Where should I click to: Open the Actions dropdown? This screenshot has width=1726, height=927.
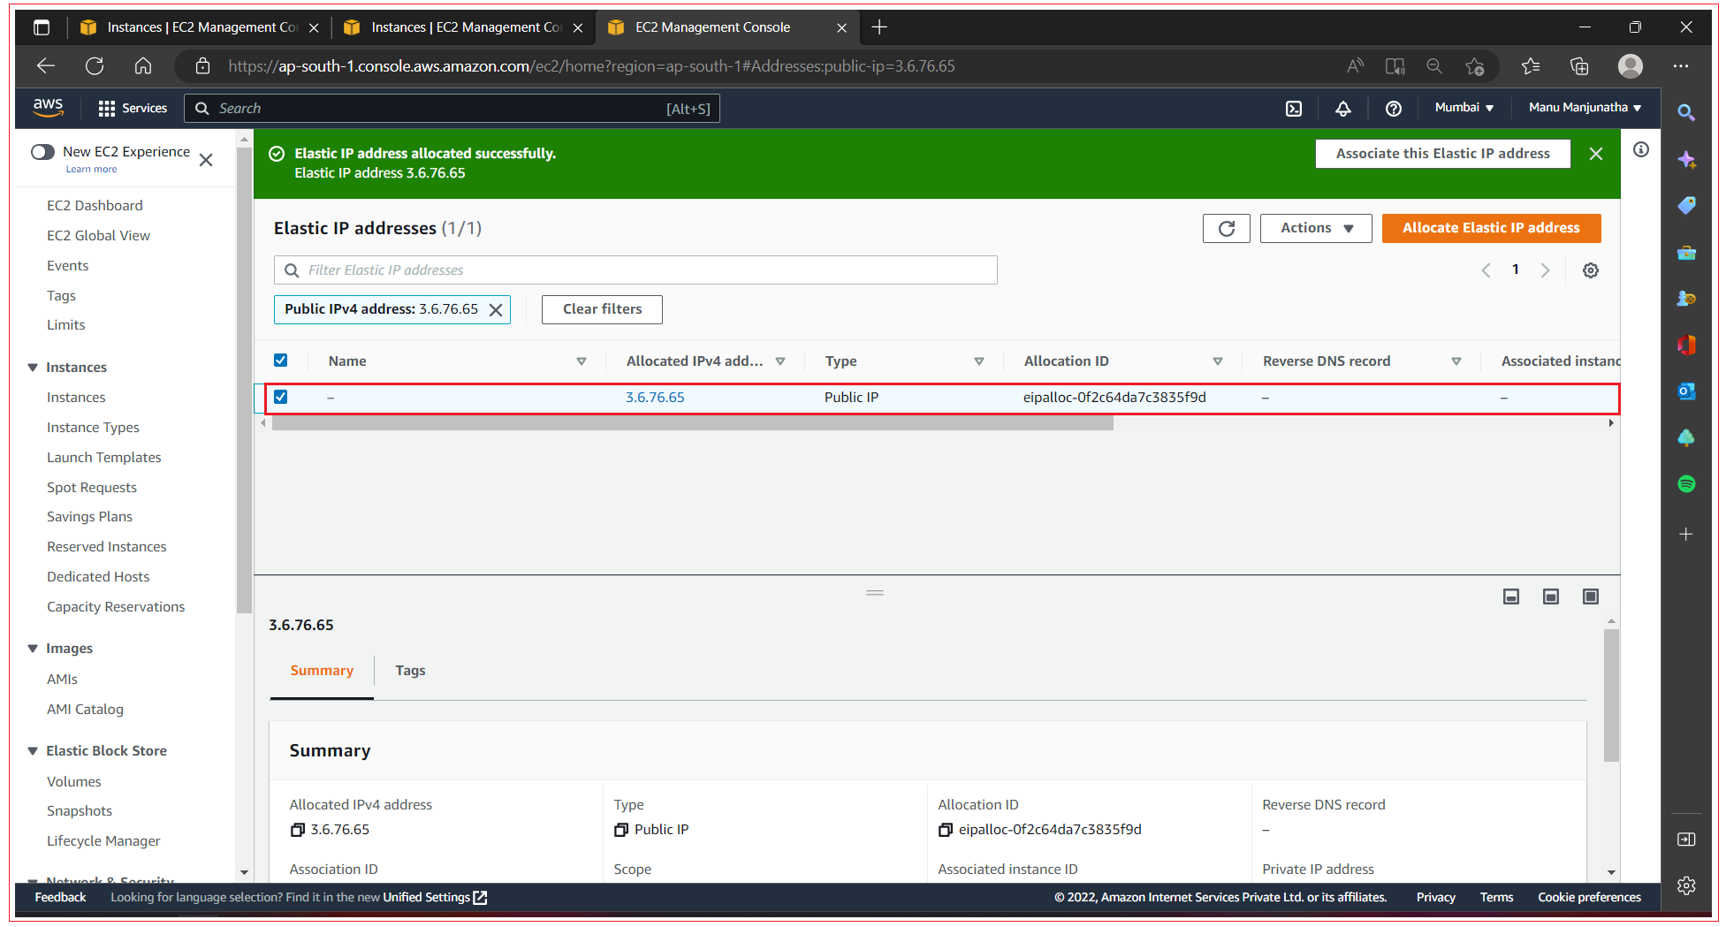[x=1316, y=228]
